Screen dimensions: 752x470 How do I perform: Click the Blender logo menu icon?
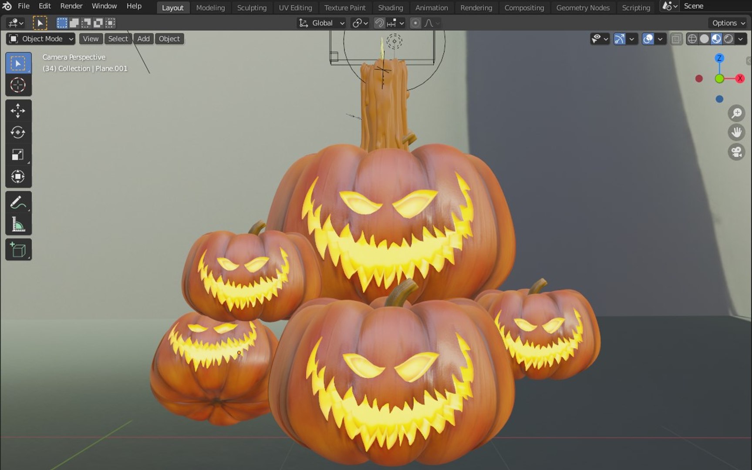click(7, 6)
